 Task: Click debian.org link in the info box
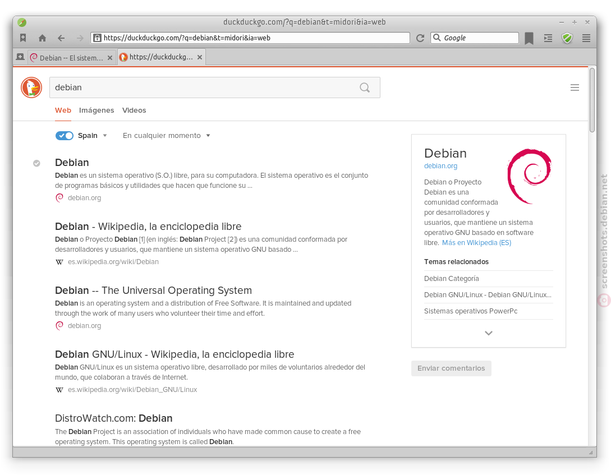440,166
